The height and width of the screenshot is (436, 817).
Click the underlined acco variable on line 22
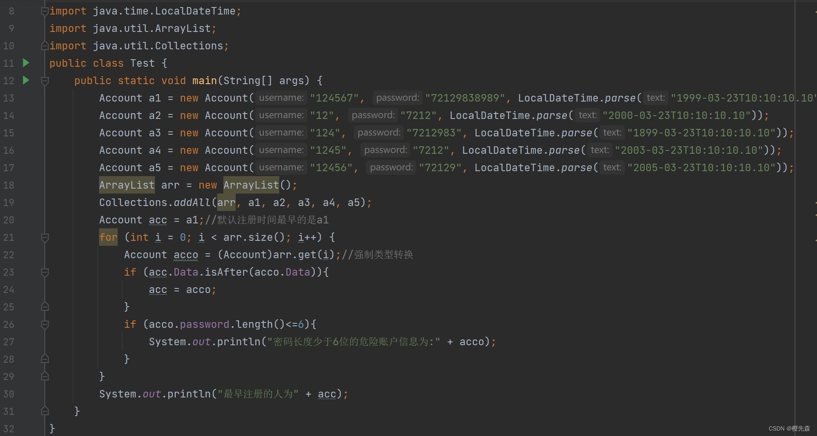pyautogui.click(x=186, y=255)
